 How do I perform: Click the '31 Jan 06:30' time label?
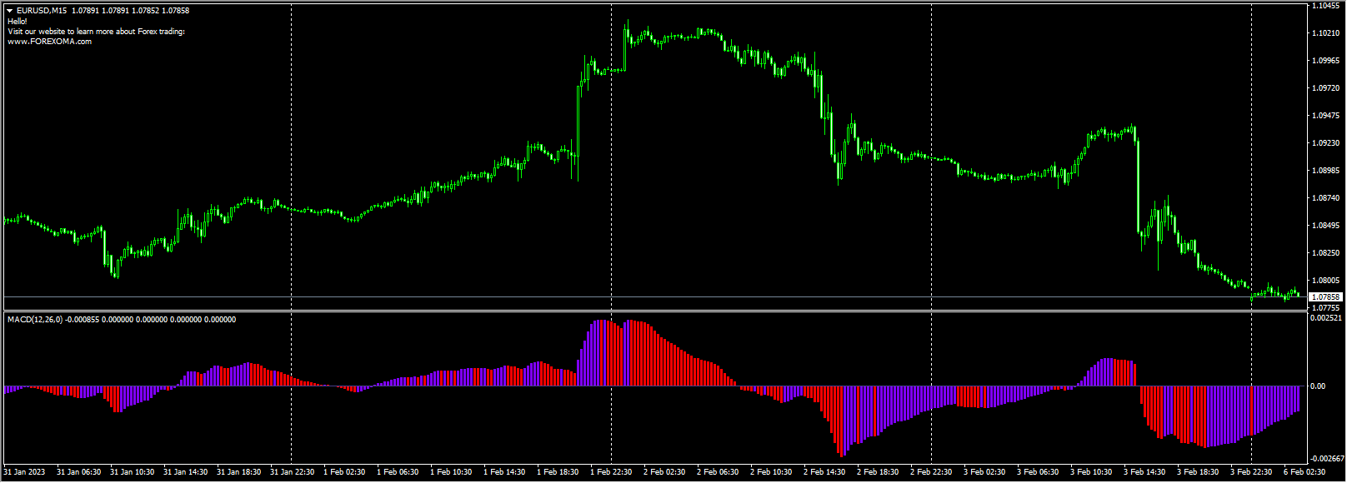[78, 472]
